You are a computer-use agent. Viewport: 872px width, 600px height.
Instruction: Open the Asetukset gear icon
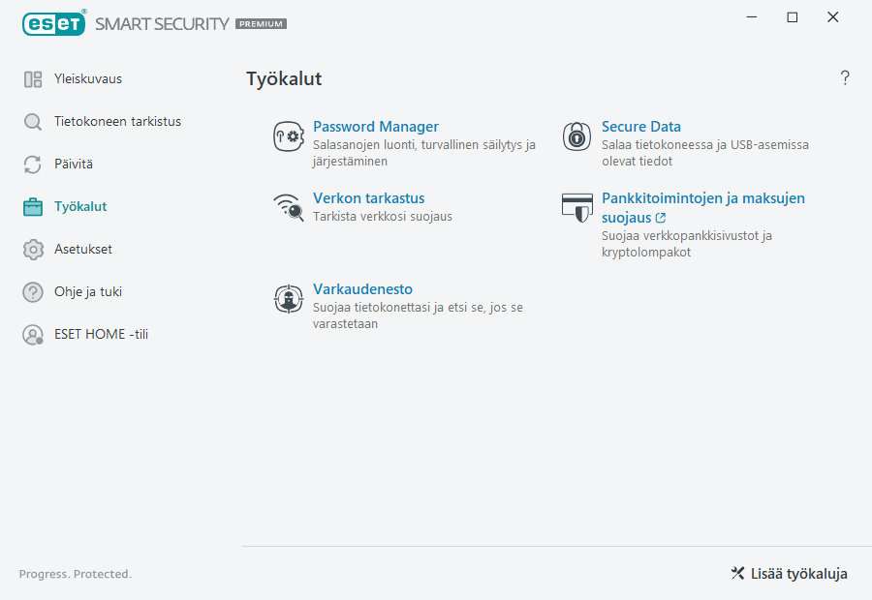coord(32,249)
